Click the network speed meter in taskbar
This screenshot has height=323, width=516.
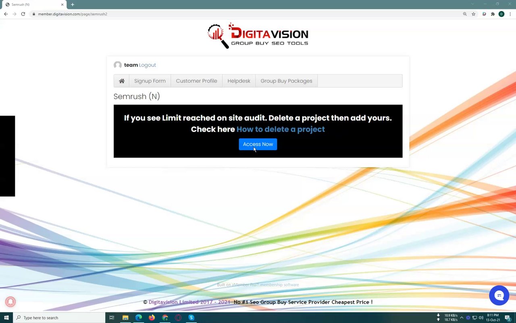pos(447,318)
